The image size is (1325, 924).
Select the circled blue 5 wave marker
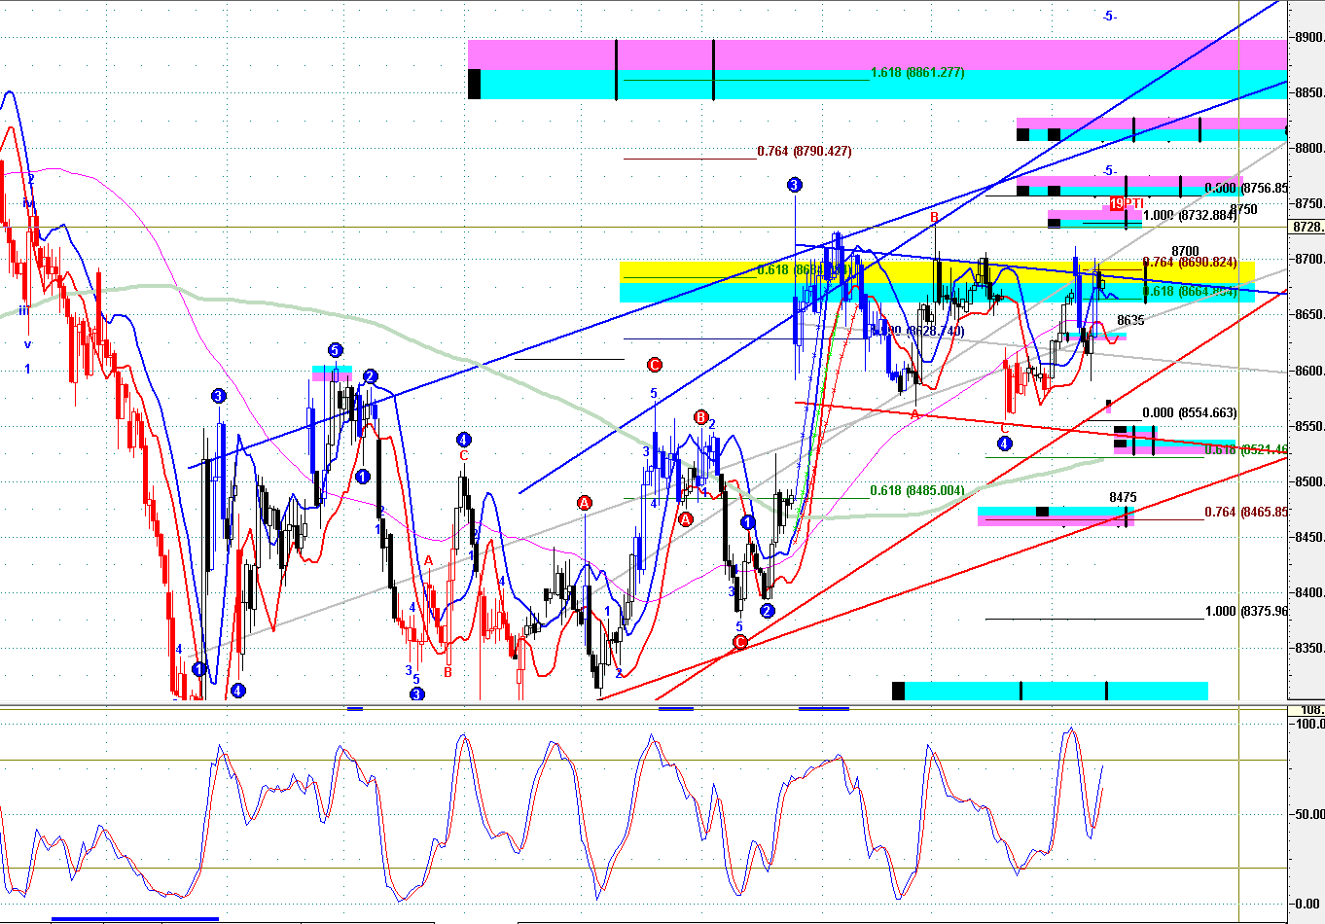[x=335, y=350]
